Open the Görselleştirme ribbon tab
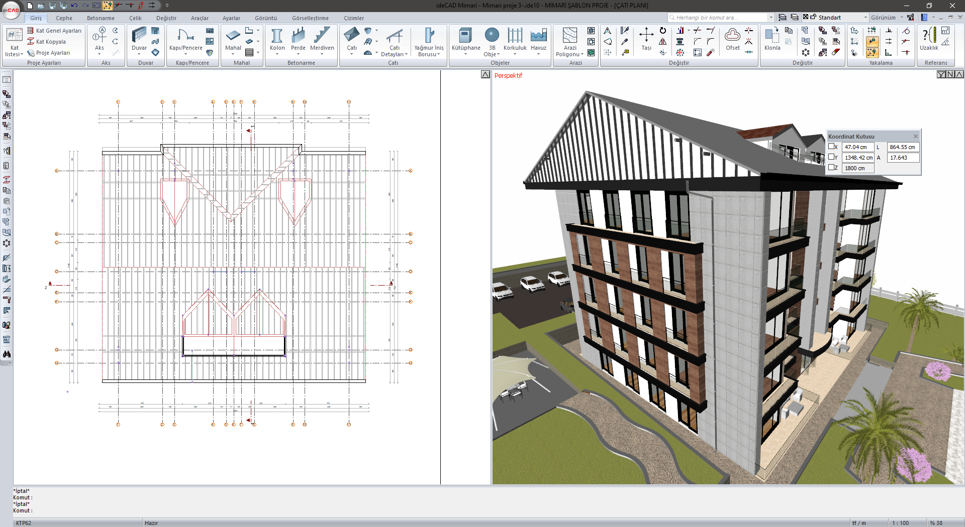 click(x=310, y=18)
